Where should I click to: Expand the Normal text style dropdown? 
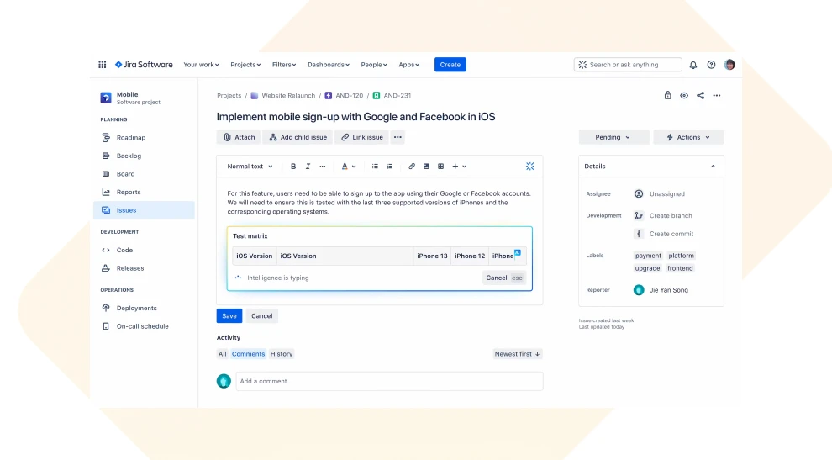click(250, 167)
